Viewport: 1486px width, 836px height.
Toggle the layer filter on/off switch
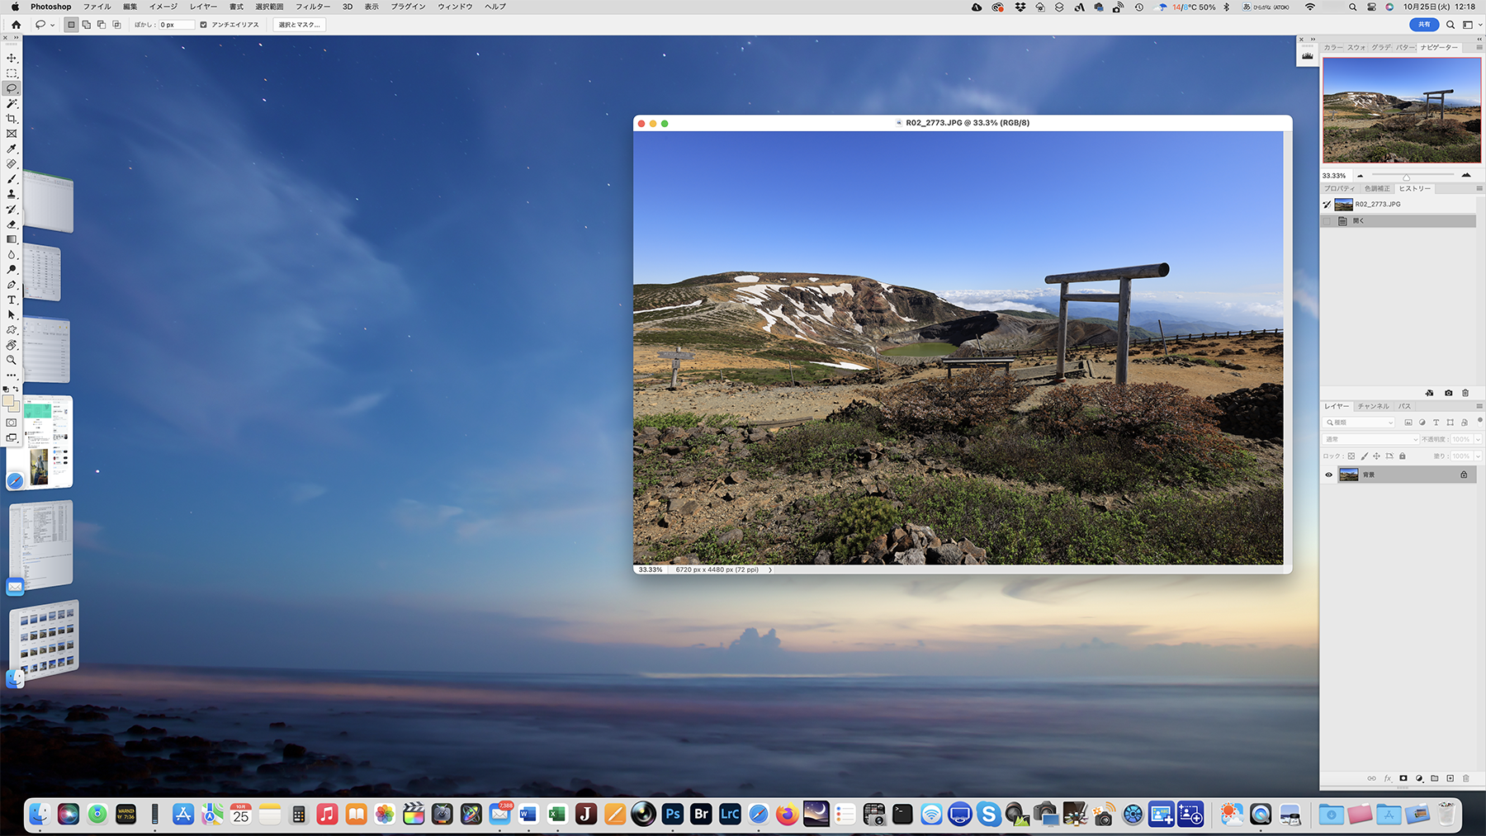pos(1479,421)
